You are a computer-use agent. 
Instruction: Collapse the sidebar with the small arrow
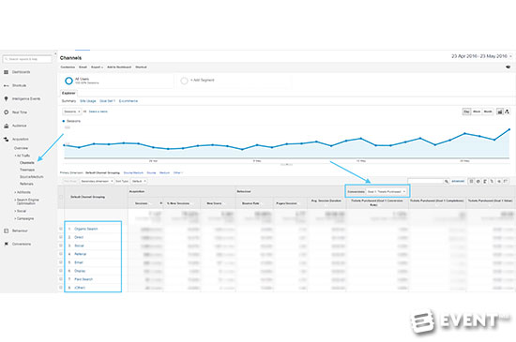[55, 53]
